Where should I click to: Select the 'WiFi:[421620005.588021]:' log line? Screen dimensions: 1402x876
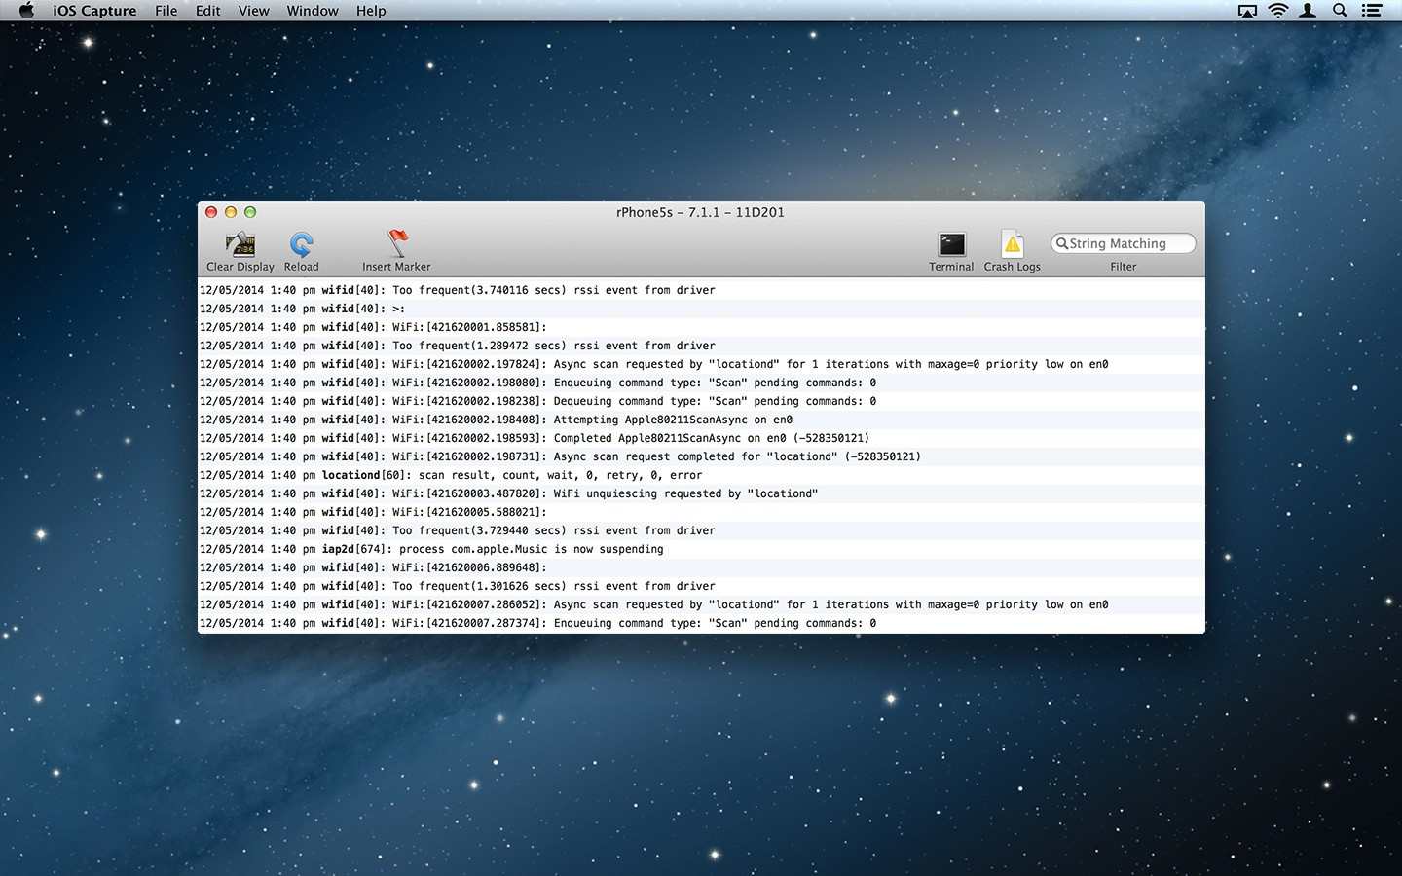coord(701,512)
